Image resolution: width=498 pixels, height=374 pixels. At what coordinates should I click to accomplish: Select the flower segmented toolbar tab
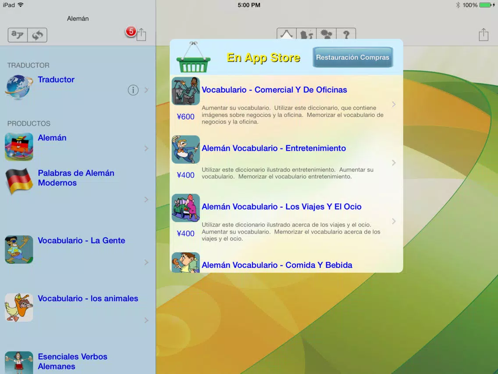click(x=326, y=34)
